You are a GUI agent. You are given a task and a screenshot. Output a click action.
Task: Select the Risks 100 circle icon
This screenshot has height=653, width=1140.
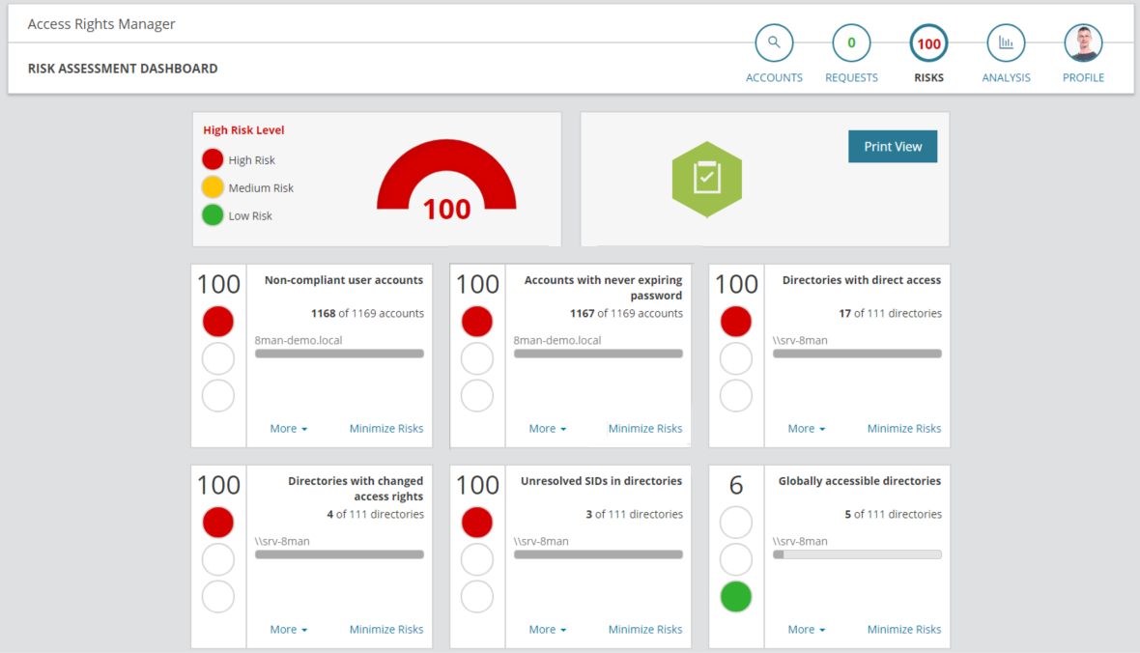tap(928, 43)
